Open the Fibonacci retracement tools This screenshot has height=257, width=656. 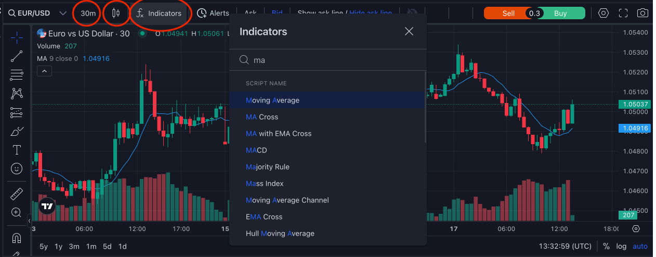click(x=17, y=75)
